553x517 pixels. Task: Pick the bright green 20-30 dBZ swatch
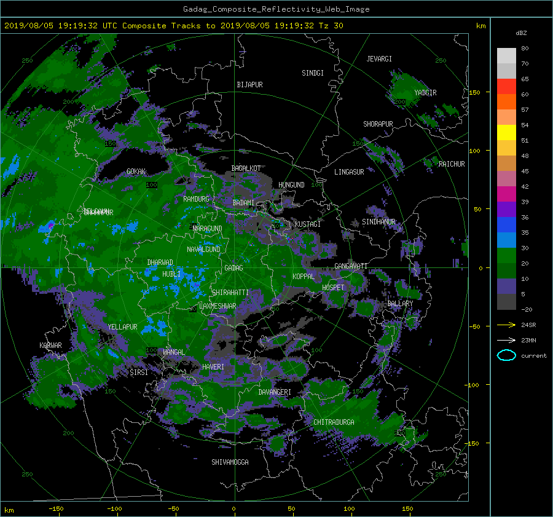click(506, 255)
